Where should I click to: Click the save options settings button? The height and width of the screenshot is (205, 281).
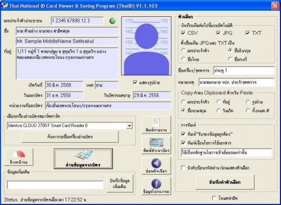(225, 182)
